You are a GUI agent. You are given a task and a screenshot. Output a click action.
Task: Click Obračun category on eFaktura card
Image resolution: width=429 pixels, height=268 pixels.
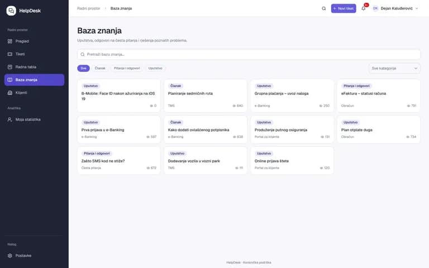[347, 106]
